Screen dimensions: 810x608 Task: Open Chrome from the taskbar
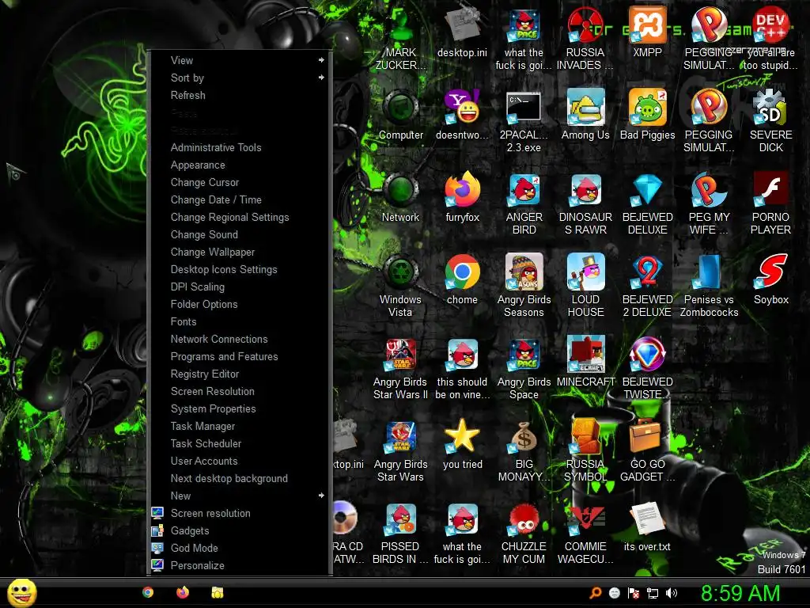click(148, 592)
